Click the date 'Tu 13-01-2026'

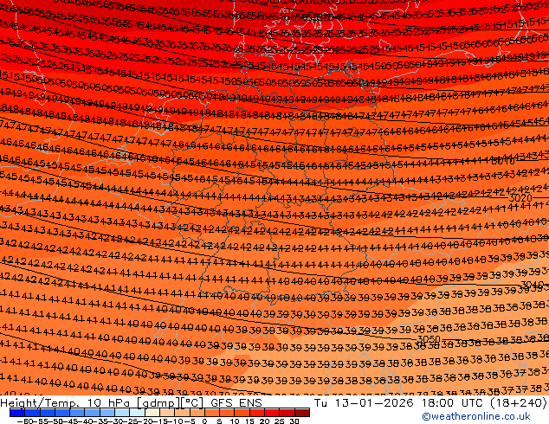[364, 402]
